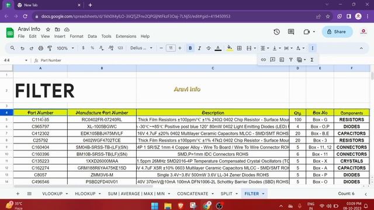This screenshot has height=210, width=374.
Task: Check cloud document status icon
Action: pos(67,30)
